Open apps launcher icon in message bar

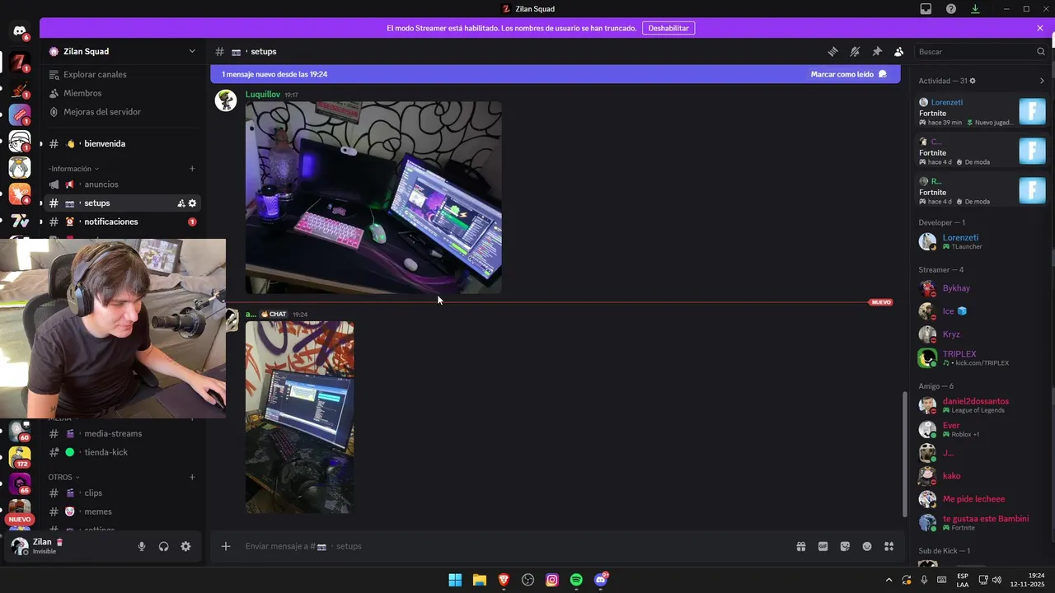coord(889,546)
